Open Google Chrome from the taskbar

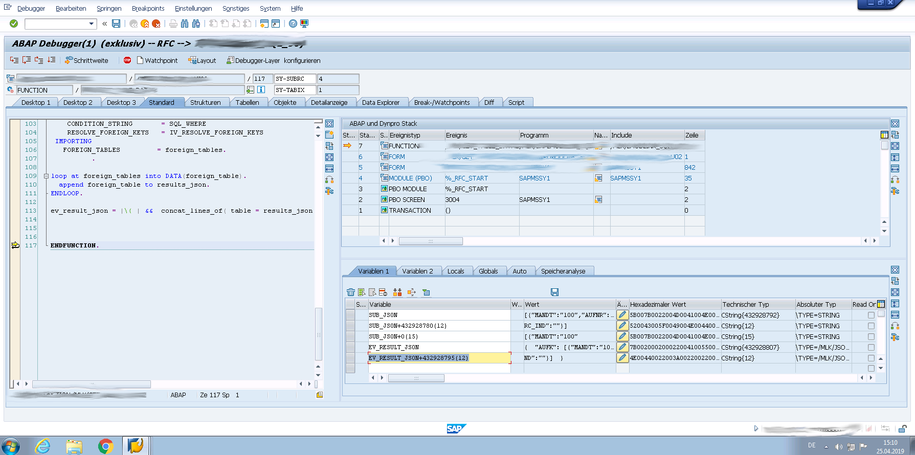coord(105,446)
